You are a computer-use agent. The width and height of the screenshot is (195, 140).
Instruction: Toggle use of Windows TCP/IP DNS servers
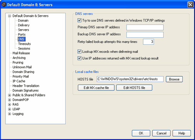pyautogui.click(x=79, y=20)
